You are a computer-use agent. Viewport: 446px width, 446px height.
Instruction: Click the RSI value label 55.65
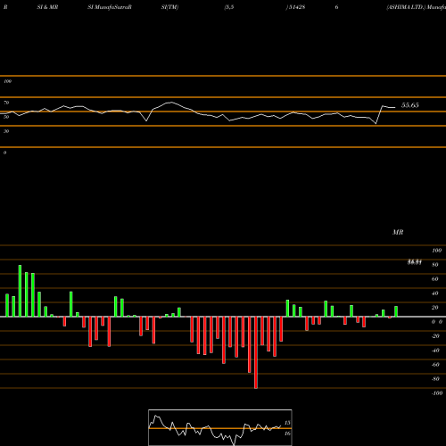[410, 105]
